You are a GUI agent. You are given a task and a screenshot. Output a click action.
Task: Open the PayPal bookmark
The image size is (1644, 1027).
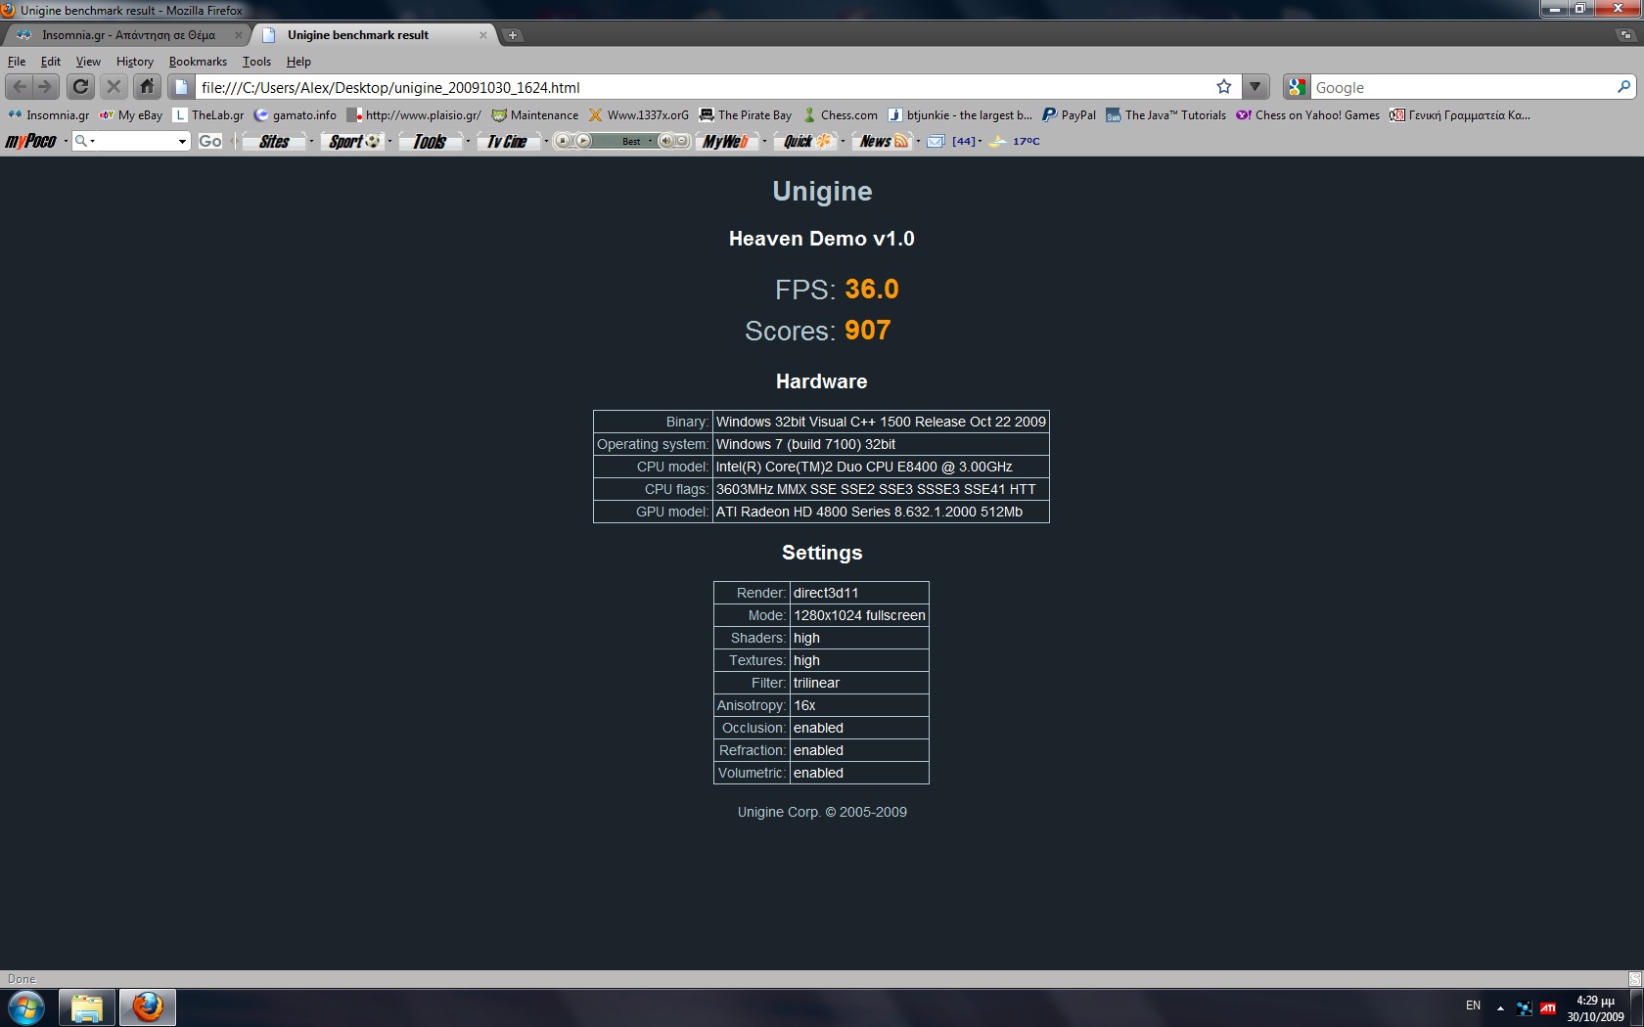click(x=1069, y=115)
